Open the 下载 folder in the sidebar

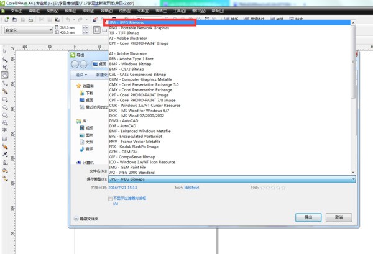coord(90,93)
